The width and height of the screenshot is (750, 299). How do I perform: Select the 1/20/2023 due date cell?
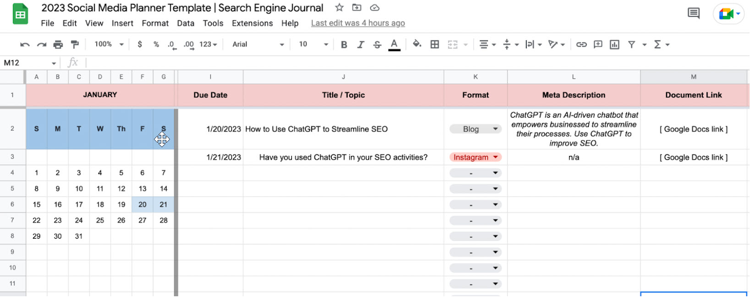(x=210, y=129)
